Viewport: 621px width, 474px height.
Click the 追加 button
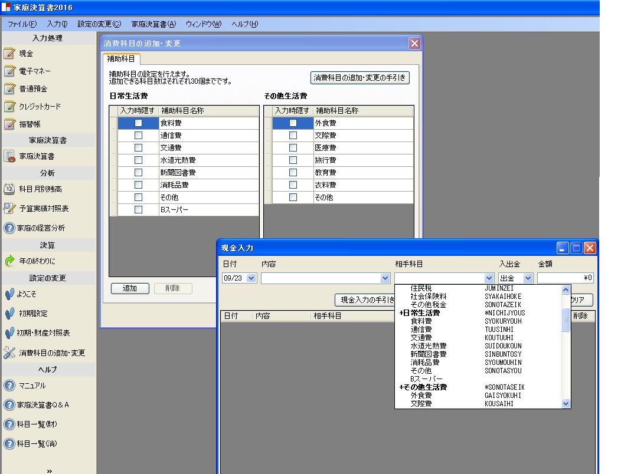pos(129,288)
